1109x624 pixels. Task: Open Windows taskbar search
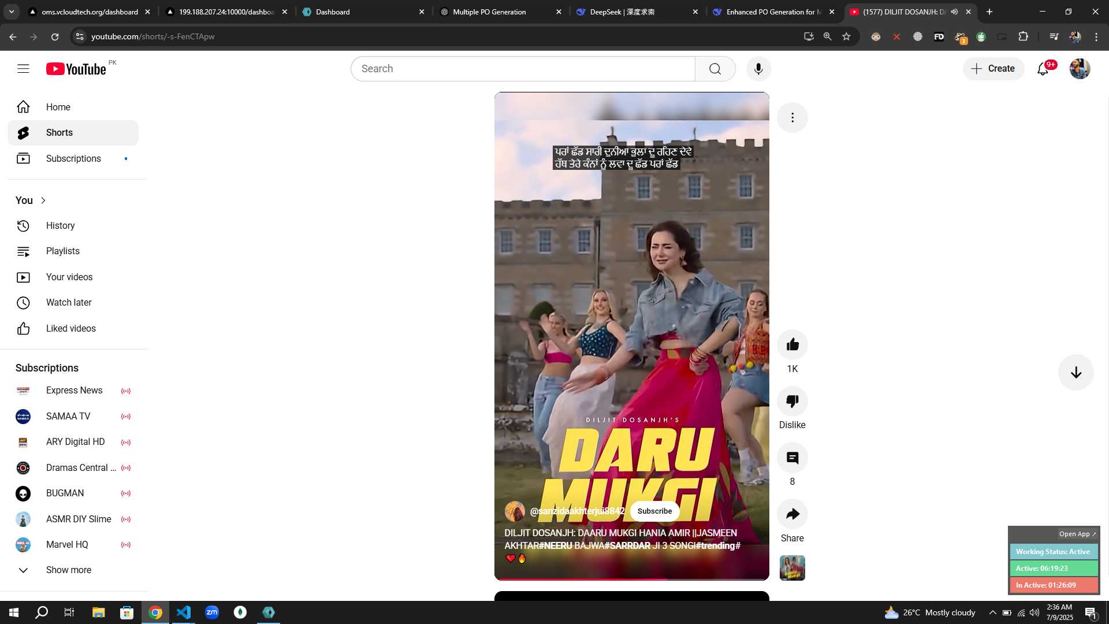(x=42, y=612)
